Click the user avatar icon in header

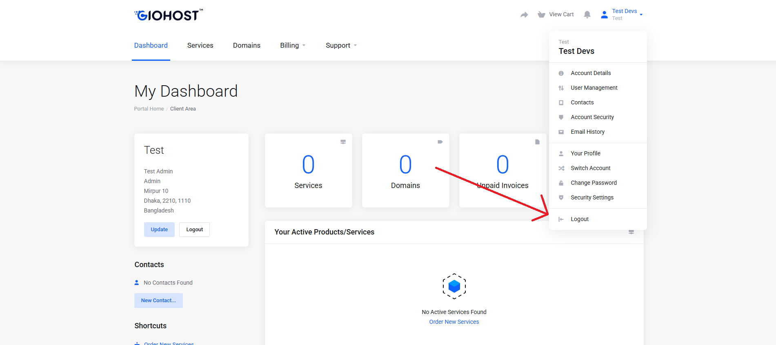coord(604,15)
